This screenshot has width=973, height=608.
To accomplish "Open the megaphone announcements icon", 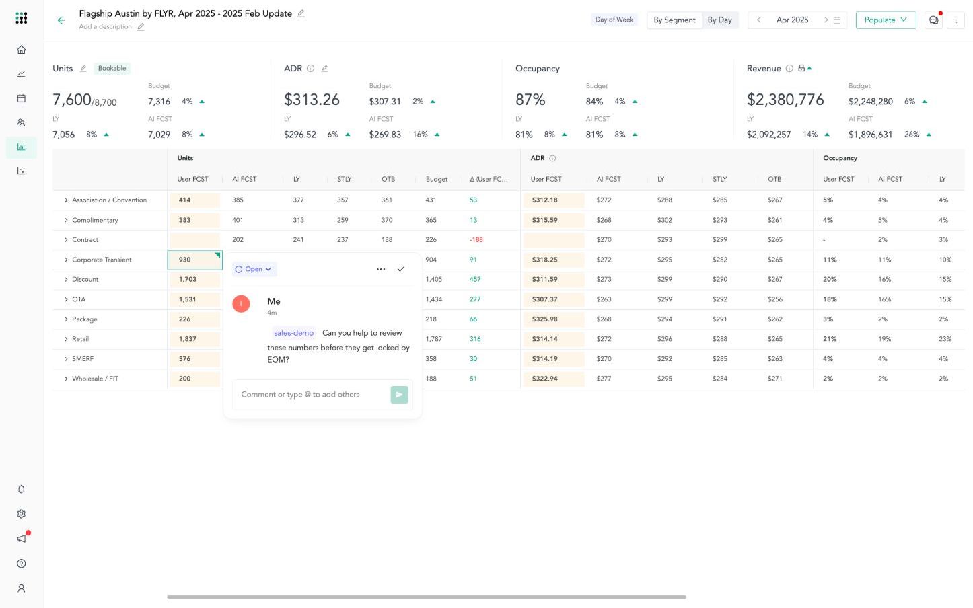I will click(22, 539).
